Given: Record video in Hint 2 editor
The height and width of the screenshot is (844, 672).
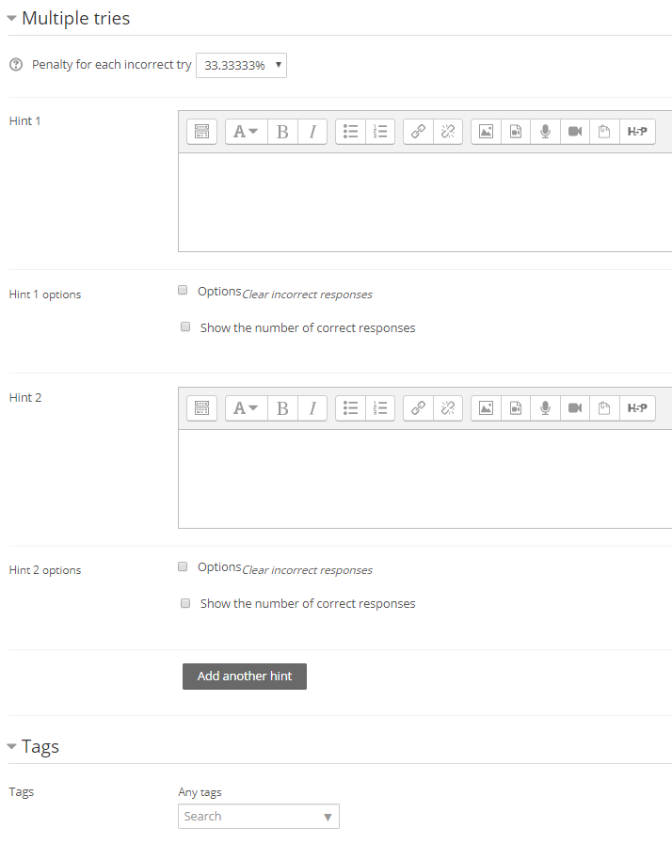Looking at the screenshot, I should [x=574, y=408].
